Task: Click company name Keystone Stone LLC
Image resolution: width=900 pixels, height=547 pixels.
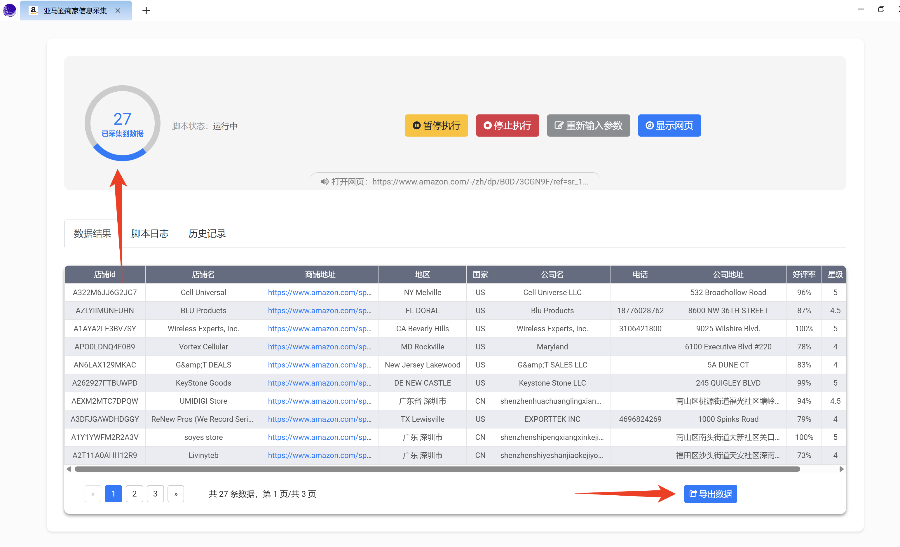Action: [552, 383]
